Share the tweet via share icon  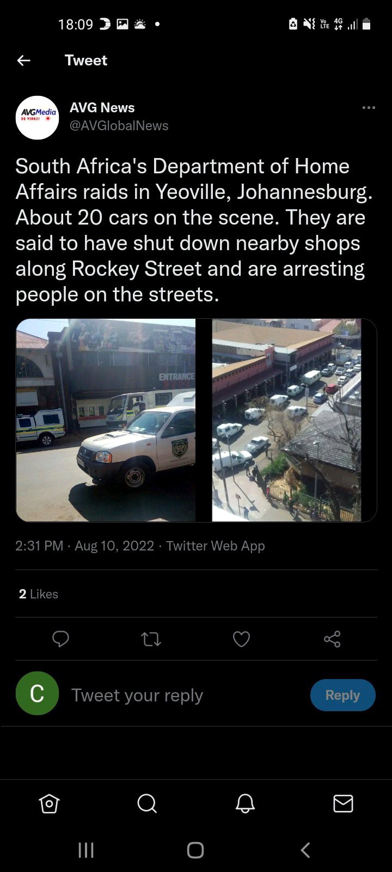(332, 639)
